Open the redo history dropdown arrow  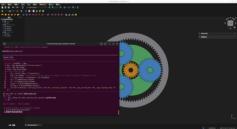[19, 8]
